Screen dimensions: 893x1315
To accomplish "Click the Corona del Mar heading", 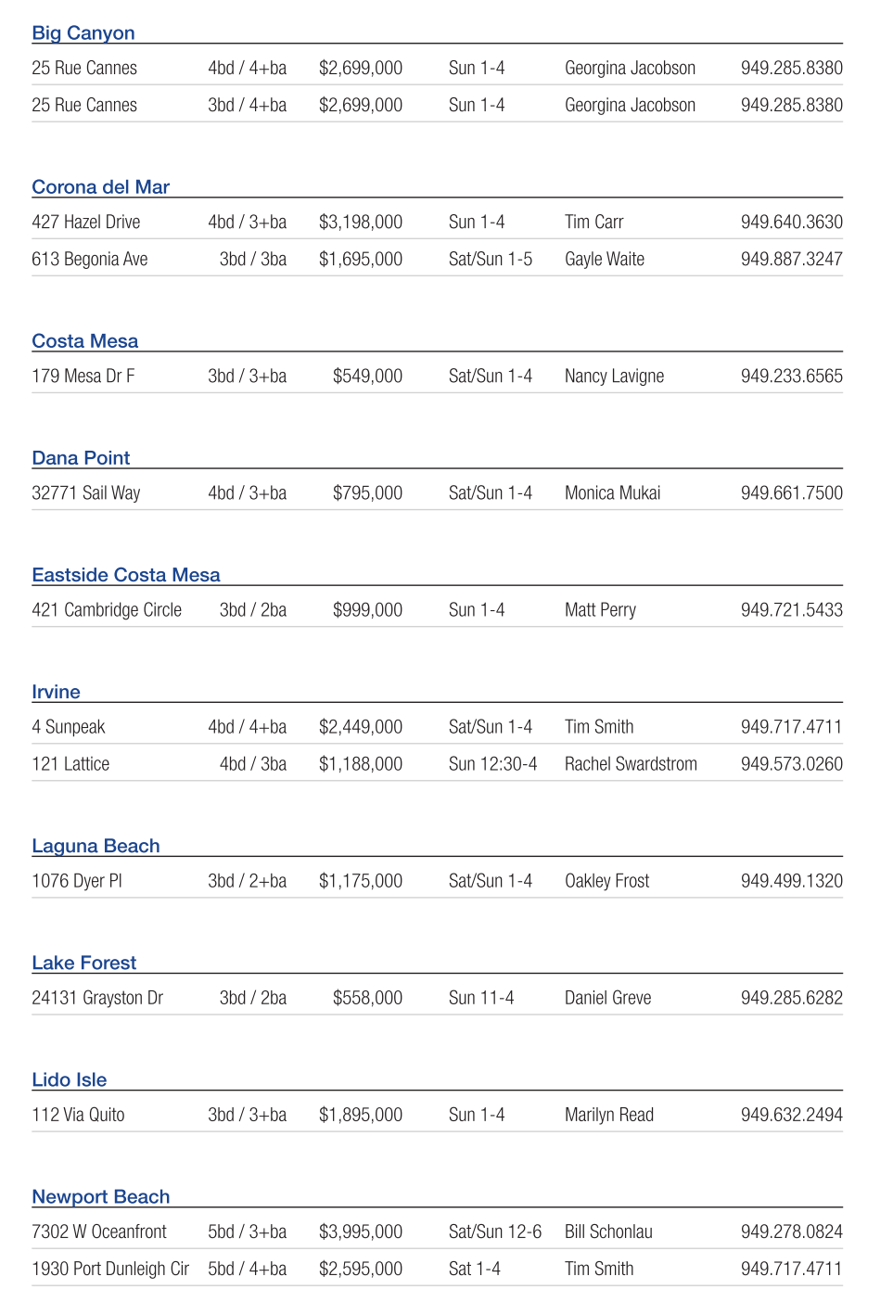I will point(100,187).
